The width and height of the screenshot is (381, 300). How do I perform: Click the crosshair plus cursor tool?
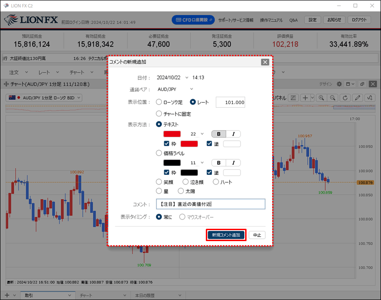pyautogui.click(x=305, y=98)
